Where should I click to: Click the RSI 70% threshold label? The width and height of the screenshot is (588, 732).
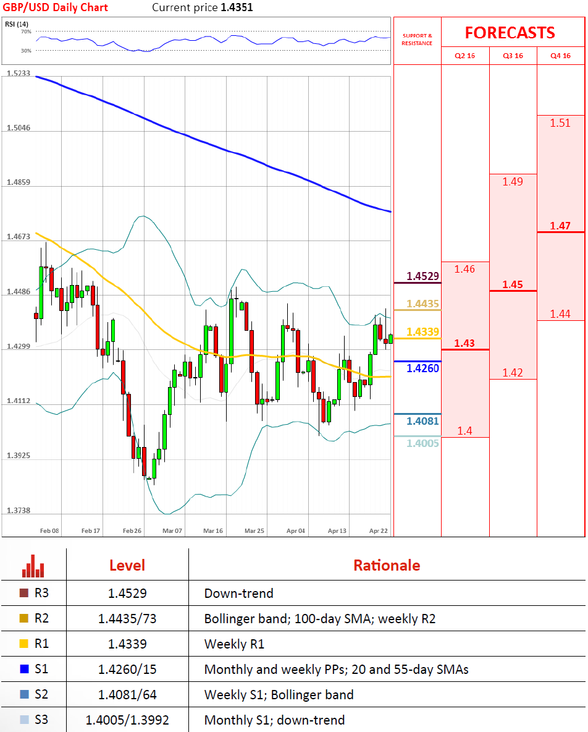[26, 32]
